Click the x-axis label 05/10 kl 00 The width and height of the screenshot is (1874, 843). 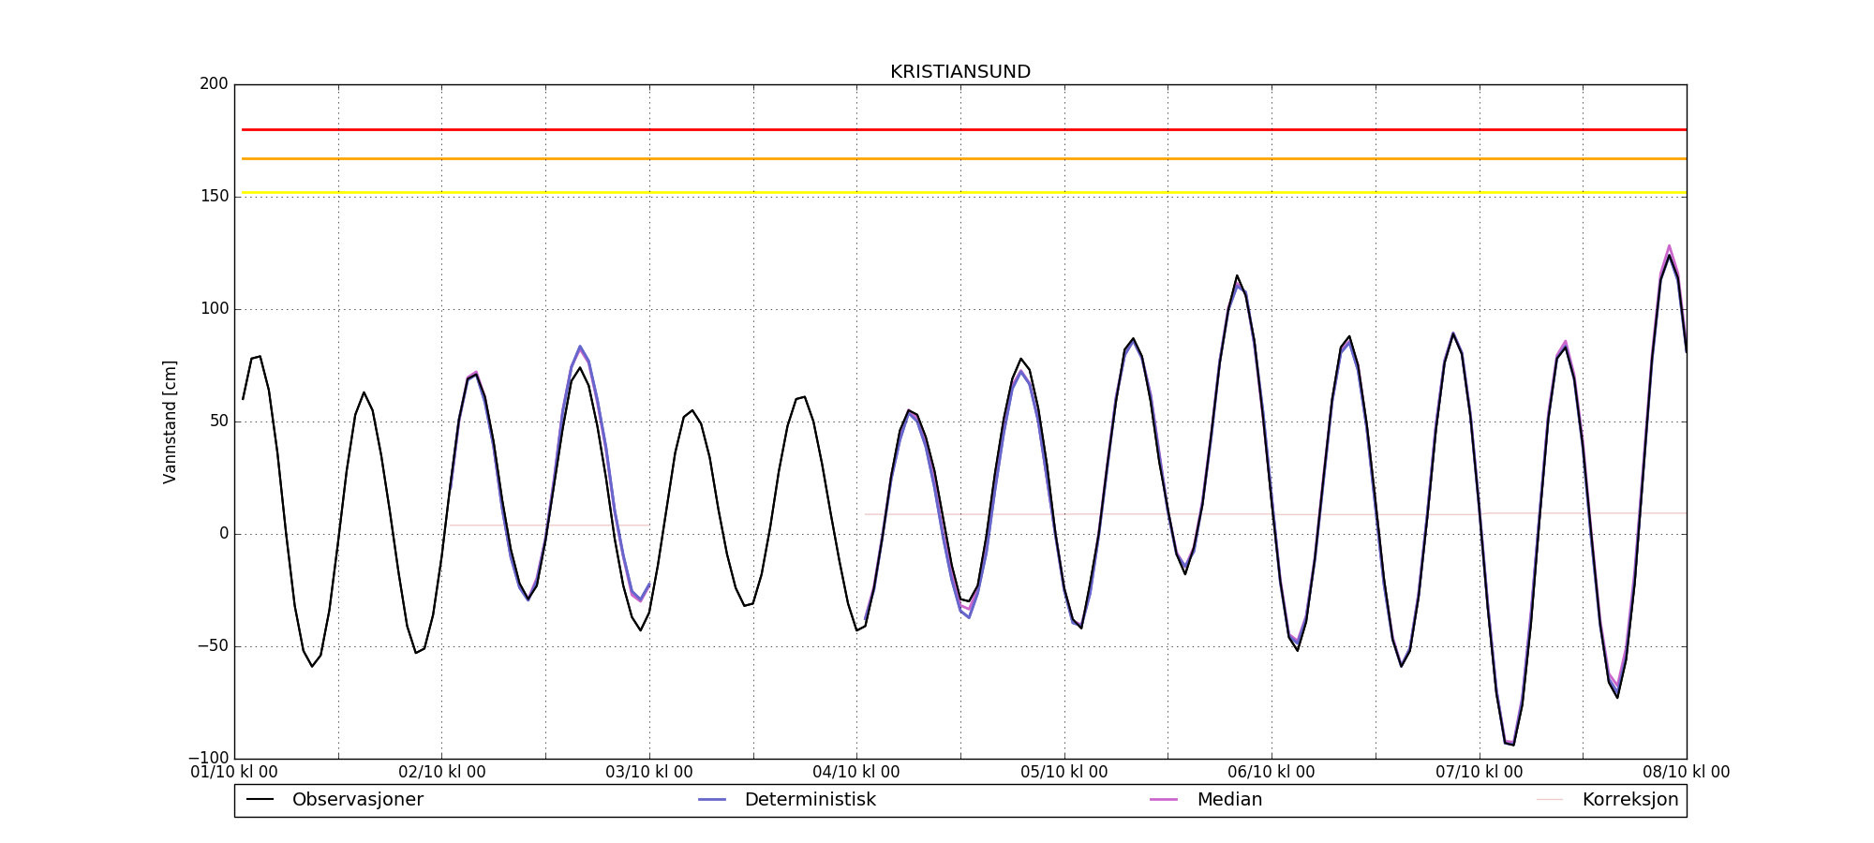[x=1064, y=773]
